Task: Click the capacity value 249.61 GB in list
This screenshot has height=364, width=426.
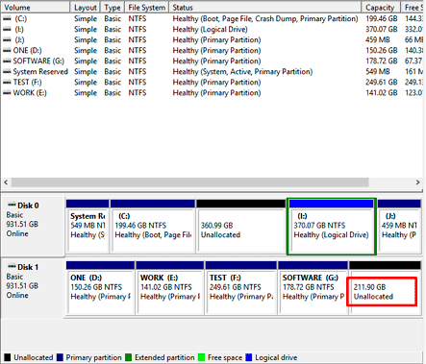Action: [x=382, y=83]
